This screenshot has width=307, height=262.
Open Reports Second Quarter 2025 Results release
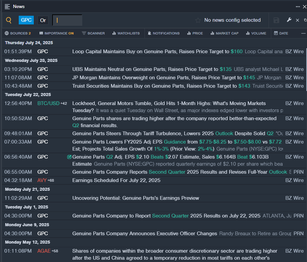(x=180, y=172)
